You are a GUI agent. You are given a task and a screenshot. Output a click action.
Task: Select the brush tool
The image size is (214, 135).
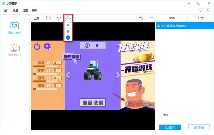tap(66, 18)
